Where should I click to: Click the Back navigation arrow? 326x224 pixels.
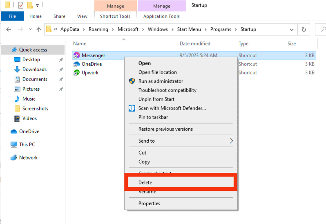[x=9, y=29]
